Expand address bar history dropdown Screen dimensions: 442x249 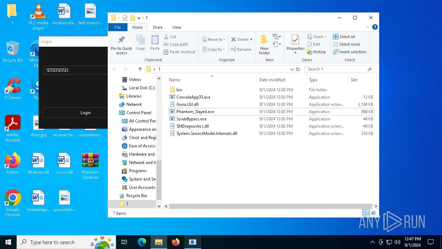(292, 69)
